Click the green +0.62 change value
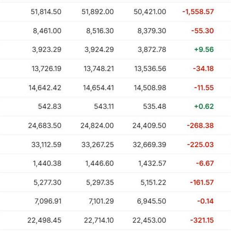This screenshot has height=231, width=231. pyautogui.click(x=204, y=106)
